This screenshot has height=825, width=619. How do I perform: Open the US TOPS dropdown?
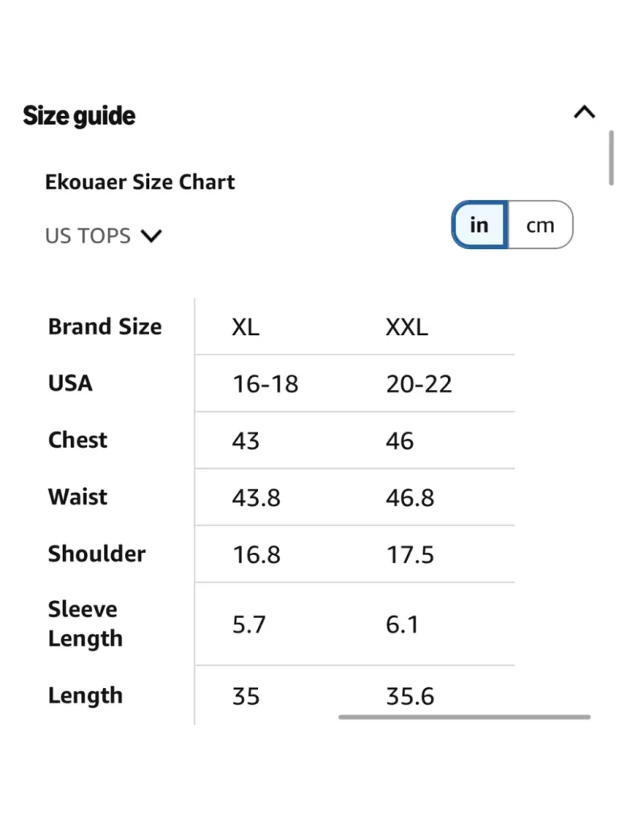tap(103, 236)
